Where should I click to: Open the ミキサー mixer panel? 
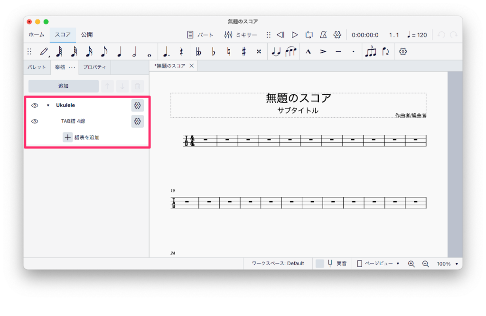[x=241, y=35]
